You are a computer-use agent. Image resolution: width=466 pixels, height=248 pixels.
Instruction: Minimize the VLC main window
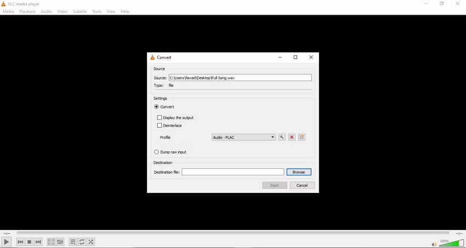click(x=427, y=4)
